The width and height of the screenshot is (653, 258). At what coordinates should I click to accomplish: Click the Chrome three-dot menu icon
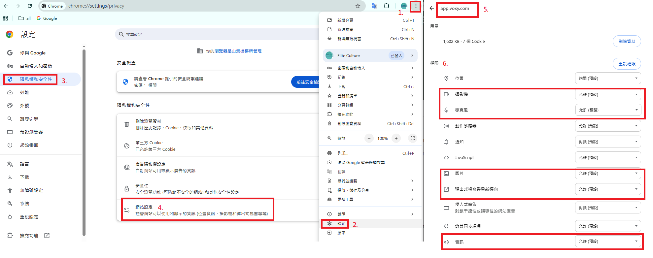[416, 6]
